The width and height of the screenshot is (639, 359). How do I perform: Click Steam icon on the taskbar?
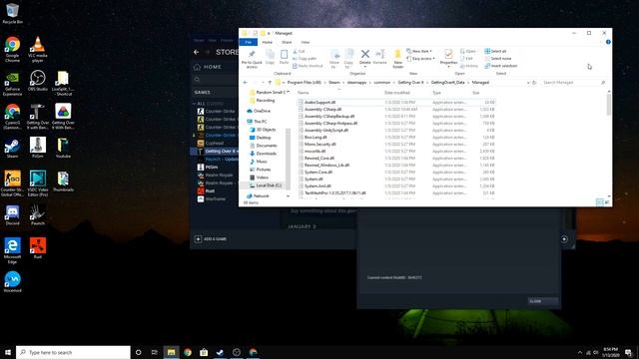[x=220, y=352]
